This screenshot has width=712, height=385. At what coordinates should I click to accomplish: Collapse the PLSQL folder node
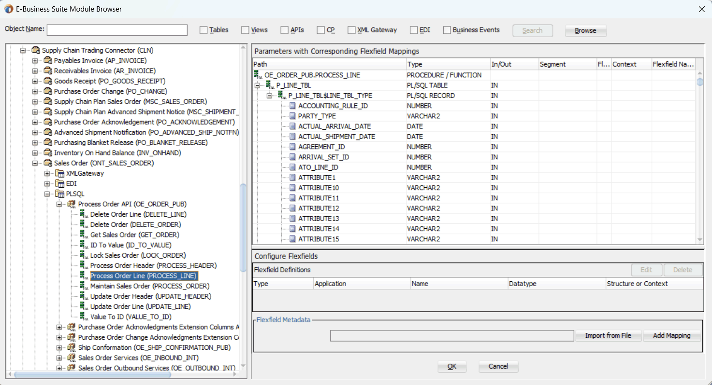click(47, 194)
